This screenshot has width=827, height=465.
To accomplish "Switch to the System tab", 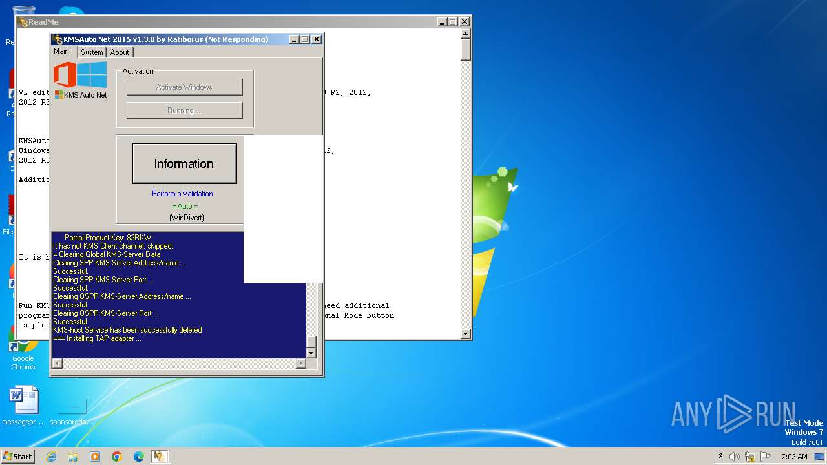I will coord(92,52).
